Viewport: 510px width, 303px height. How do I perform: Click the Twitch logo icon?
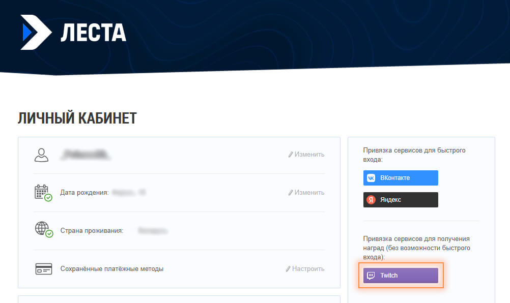(372, 276)
